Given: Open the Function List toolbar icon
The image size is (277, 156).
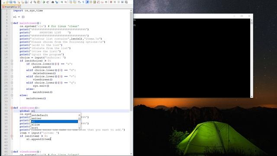Looking at the screenshot, I should 98,2.
